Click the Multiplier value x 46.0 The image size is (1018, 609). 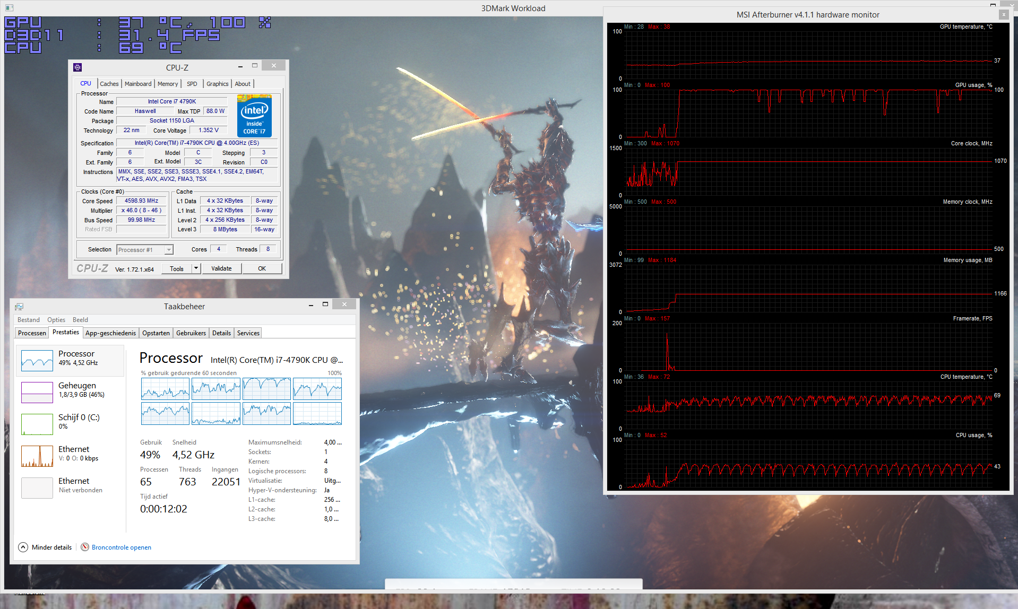tap(141, 211)
